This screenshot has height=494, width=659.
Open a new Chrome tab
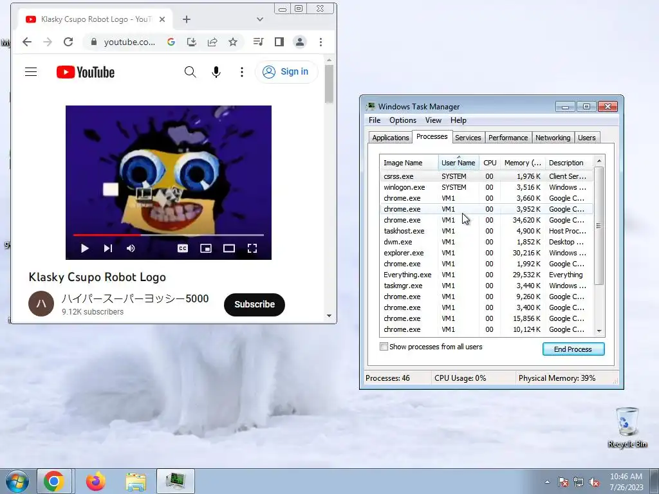coord(187,19)
